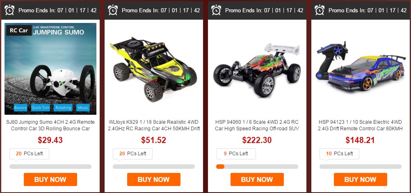This screenshot has height=193, width=411.
Task: Click the alarm clock icon above Jumping Sumo
Action: (x=10, y=10)
